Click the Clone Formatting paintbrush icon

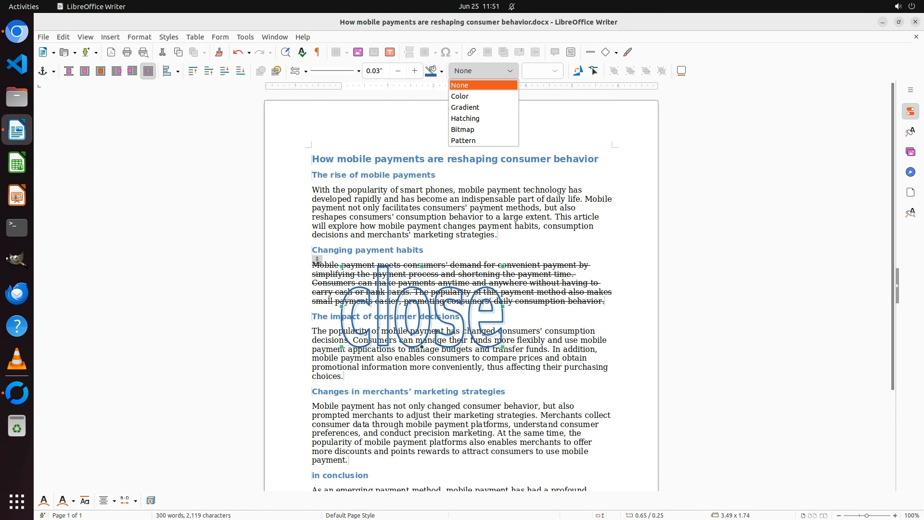(219, 52)
